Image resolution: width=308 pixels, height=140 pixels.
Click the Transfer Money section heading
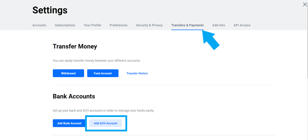pyautogui.click(x=75, y=46)
